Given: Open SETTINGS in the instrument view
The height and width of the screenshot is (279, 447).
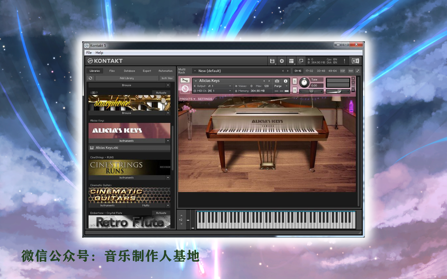Looking at the screenshot, I should pyautogui.click(x=205, y=99).
